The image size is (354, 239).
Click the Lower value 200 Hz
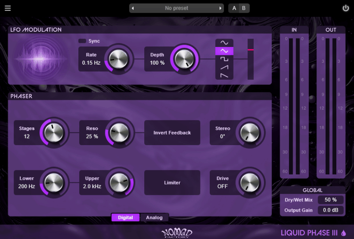(27, 186)
